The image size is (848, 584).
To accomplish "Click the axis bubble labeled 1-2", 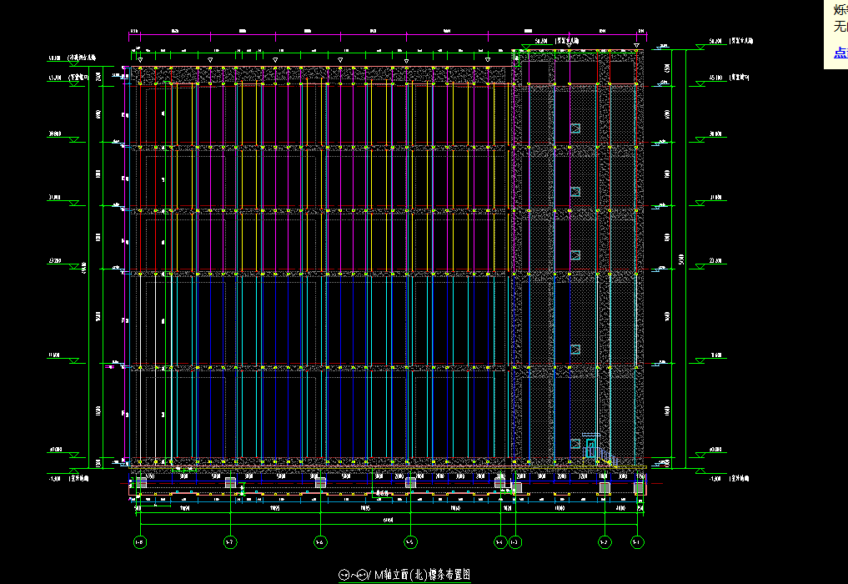I will point(604,541).
